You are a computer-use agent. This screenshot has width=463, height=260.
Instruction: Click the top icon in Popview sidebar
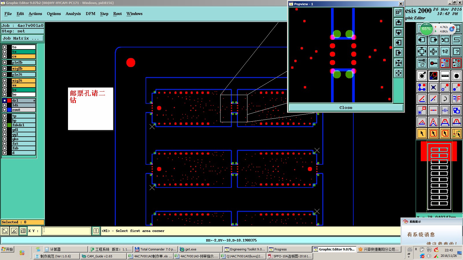(399, 12)
